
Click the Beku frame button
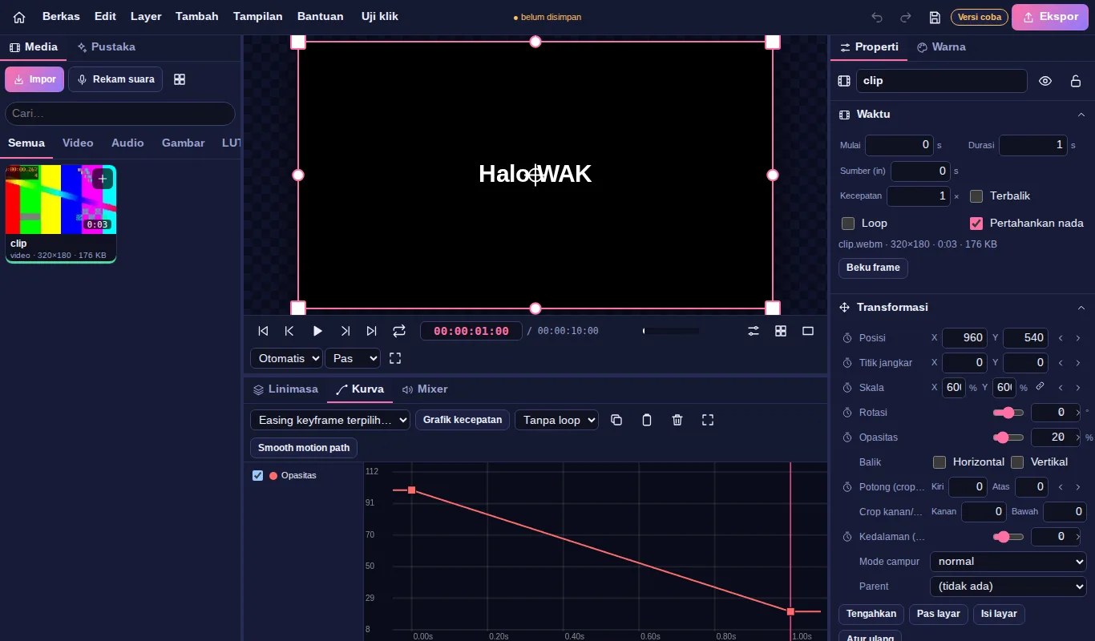tap(873, 268)
